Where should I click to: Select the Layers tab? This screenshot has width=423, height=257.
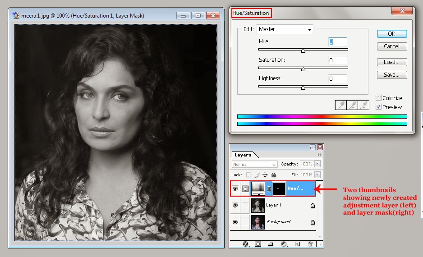click(x=243, y=155)
